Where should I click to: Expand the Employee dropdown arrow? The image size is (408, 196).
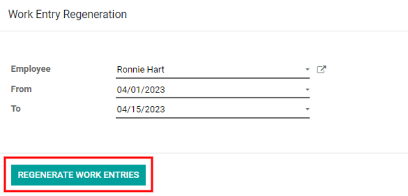click(x=307, y=70)
